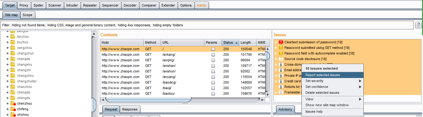Open filter help question mark button
This screenshot has width=423, height=117.
(x=418, y=25)
